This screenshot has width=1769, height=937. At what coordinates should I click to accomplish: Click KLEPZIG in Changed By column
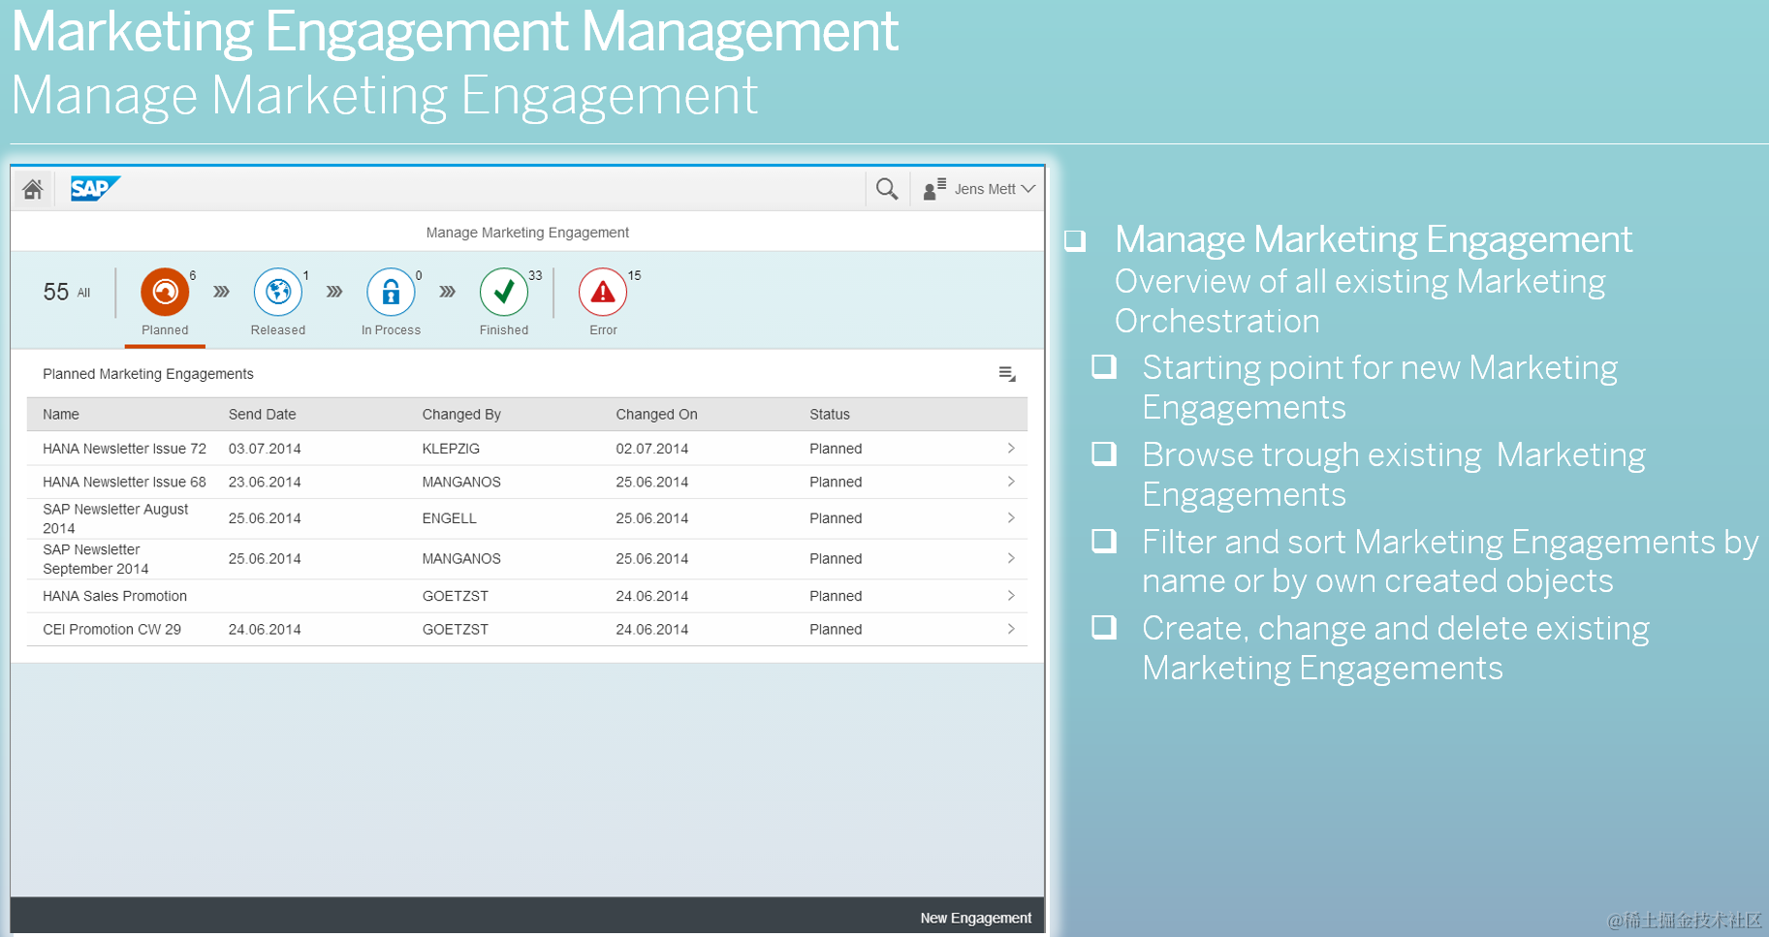click(451, 449)
